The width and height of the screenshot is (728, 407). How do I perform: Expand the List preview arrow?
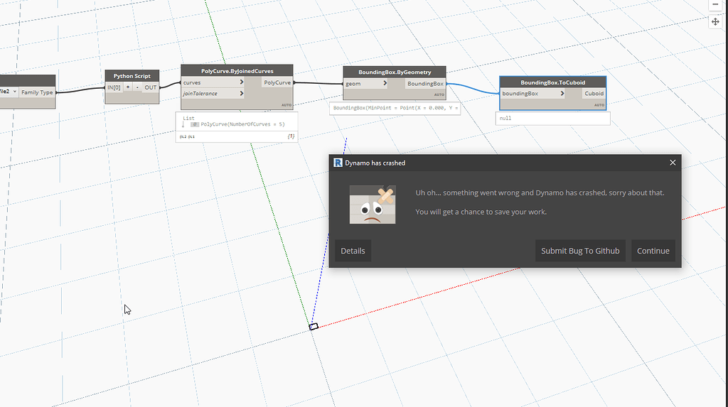pos(183,124)
